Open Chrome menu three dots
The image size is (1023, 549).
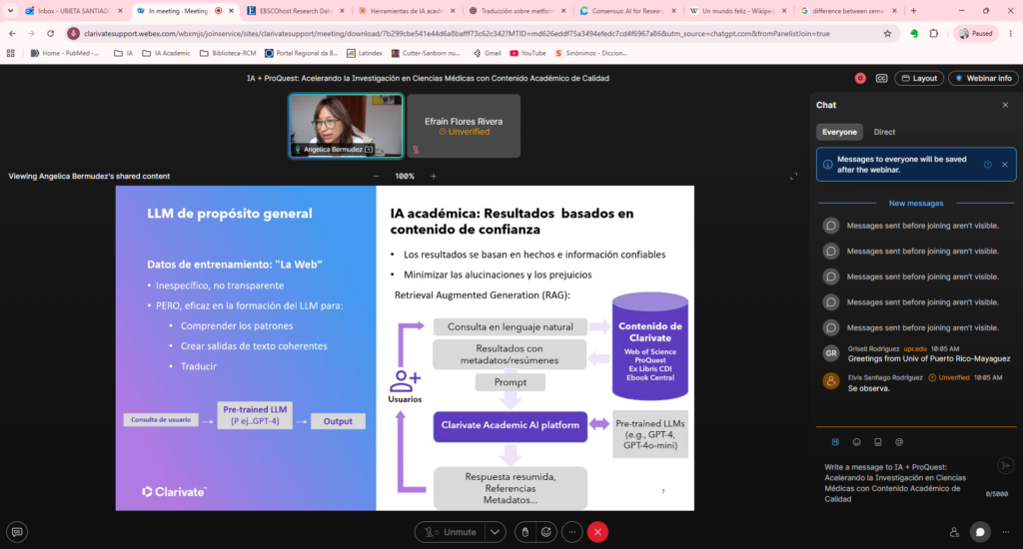click(1011, 33)
